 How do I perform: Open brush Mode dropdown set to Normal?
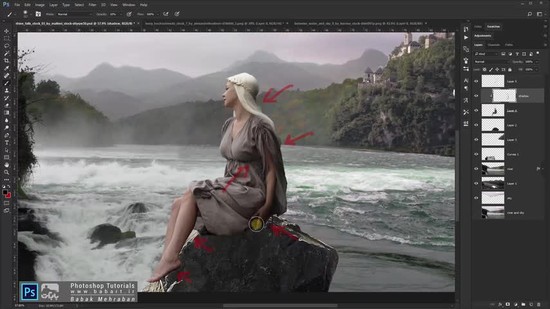(74, 14)
